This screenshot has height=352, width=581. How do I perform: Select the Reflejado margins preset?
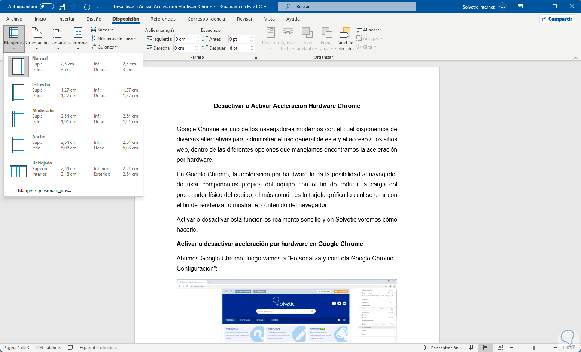(73, 171)
